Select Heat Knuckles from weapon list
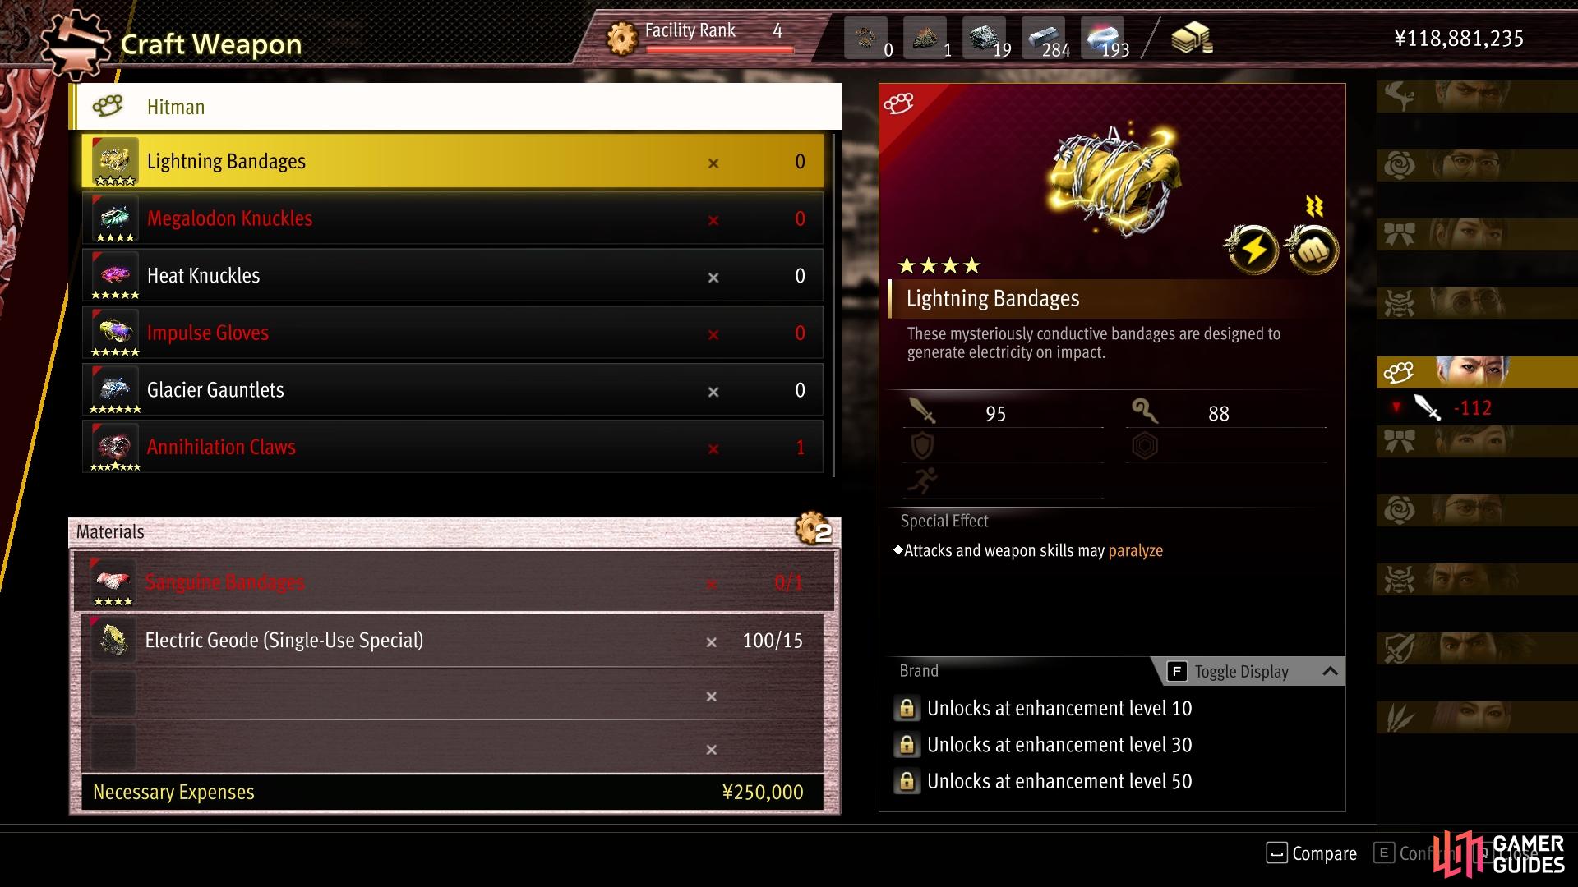1578x887 pixels. pyautogui.click(x=453, y=276)
